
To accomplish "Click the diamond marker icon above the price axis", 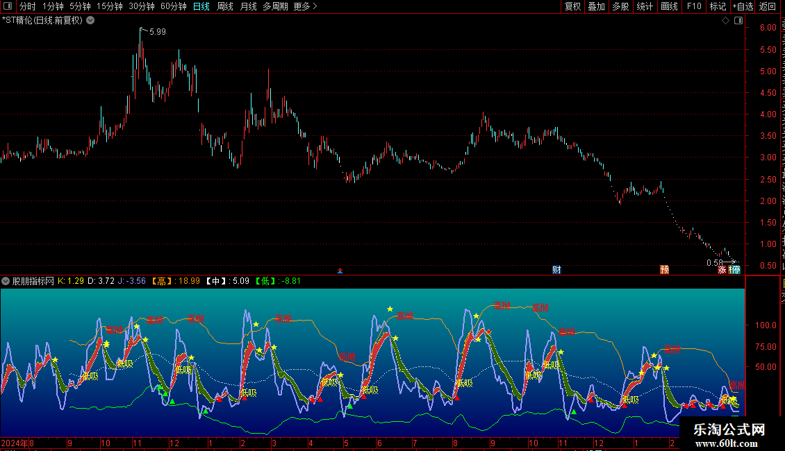I will pos(725,21).
